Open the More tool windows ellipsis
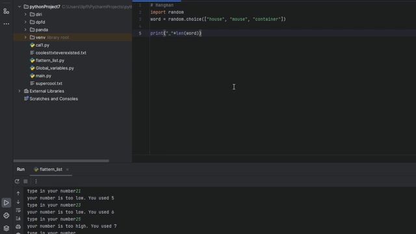 point(6,24)
